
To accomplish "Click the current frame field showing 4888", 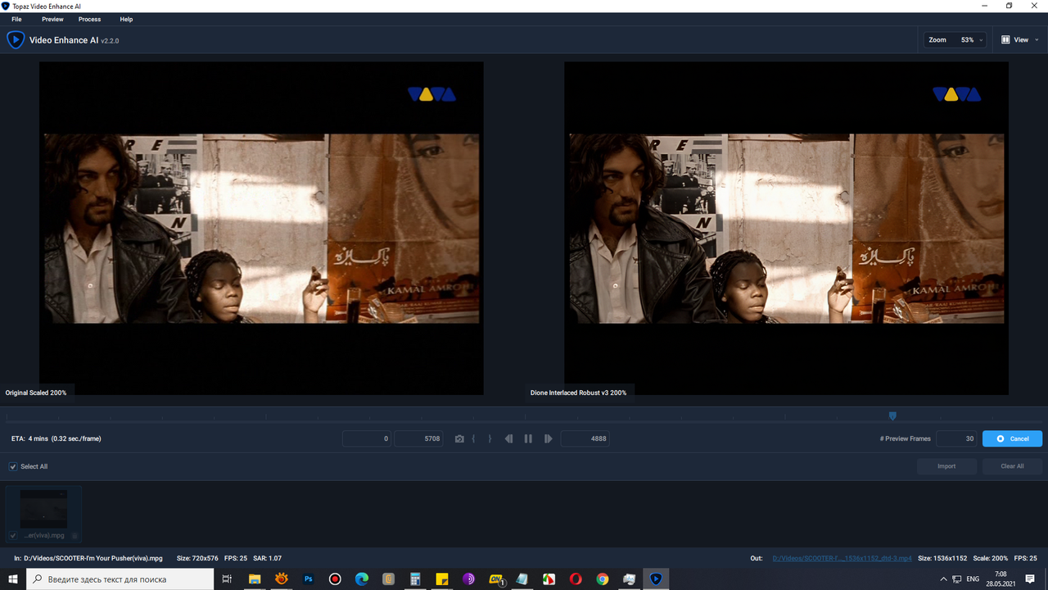I will (x=585, y=438).
